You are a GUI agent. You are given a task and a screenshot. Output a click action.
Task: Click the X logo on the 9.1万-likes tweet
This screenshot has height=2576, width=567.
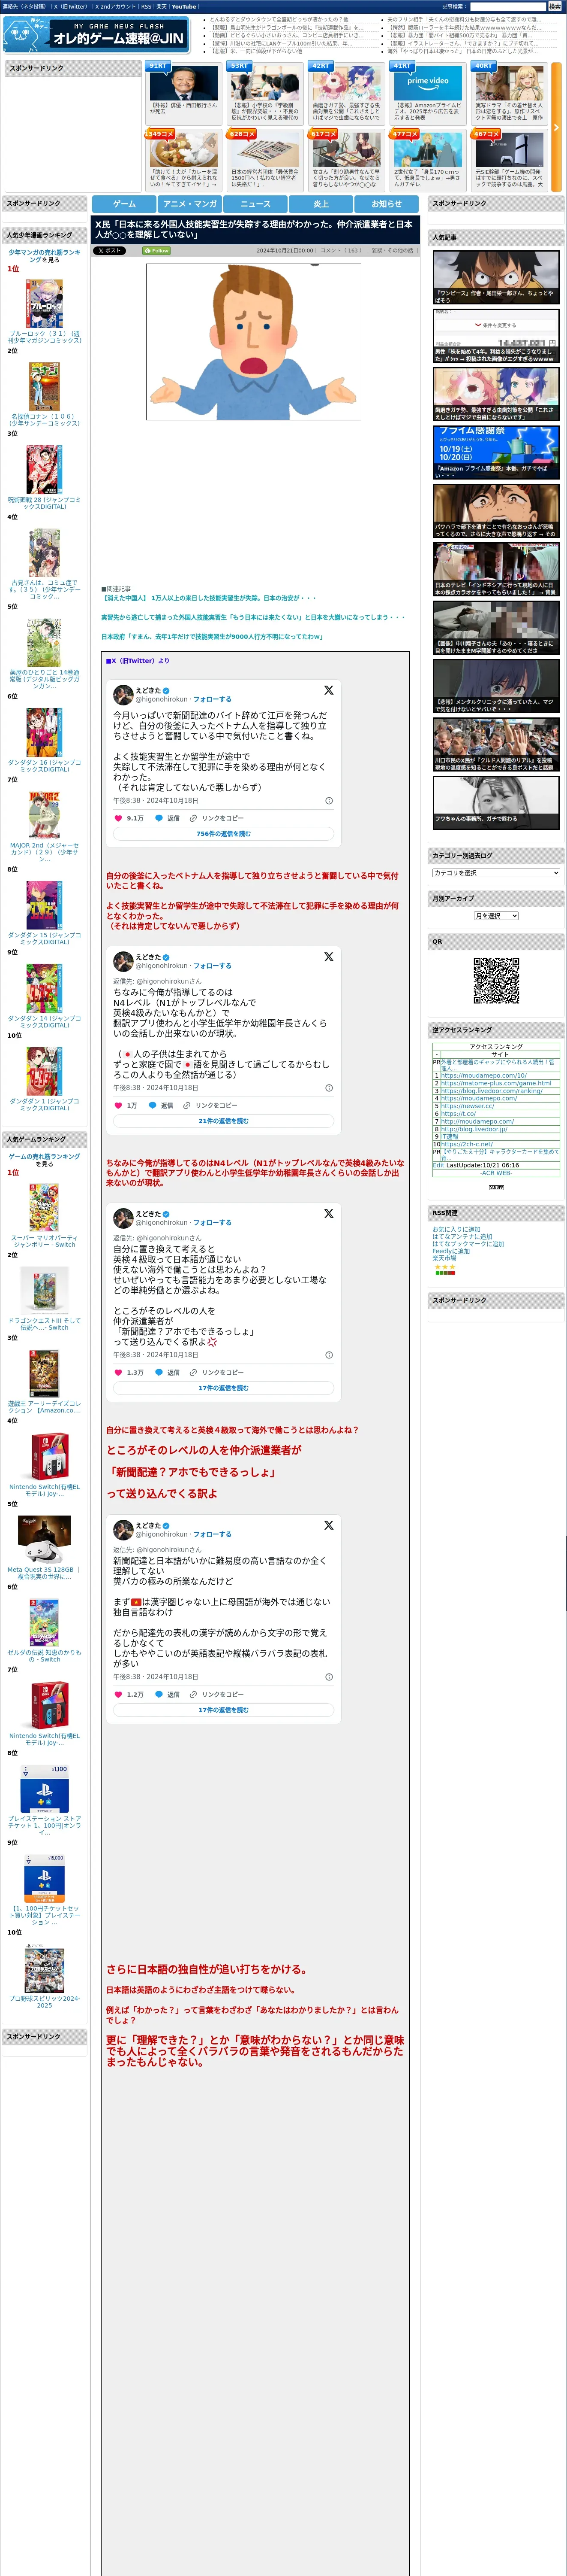tap(328, 690)
